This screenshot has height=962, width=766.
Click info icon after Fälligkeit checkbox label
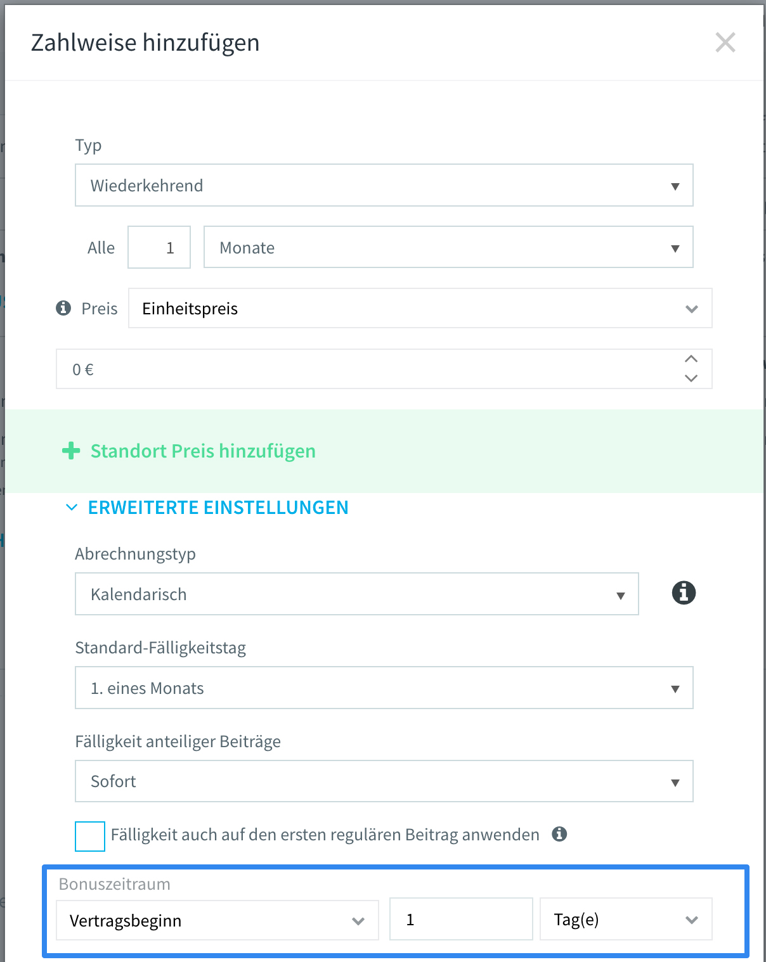559,834
